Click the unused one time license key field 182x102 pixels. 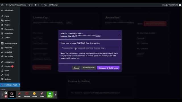[x=90, y=48]
